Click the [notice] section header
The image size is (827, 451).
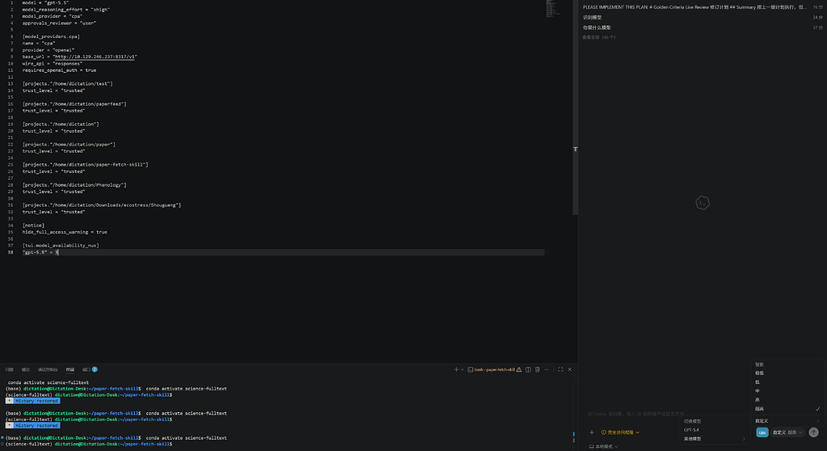pos(33,225)
